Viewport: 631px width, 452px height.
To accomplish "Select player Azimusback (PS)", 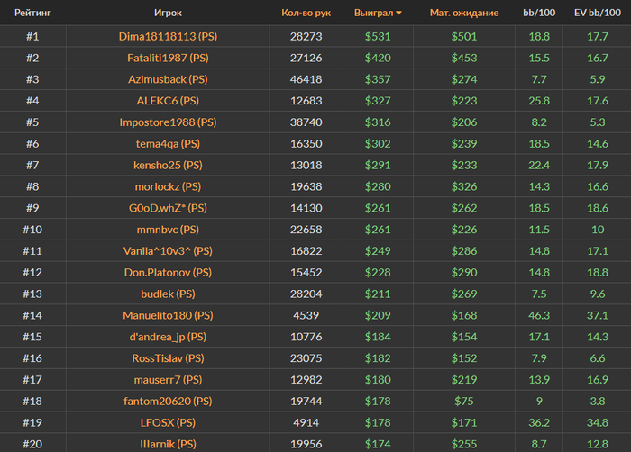I will 167,79.
